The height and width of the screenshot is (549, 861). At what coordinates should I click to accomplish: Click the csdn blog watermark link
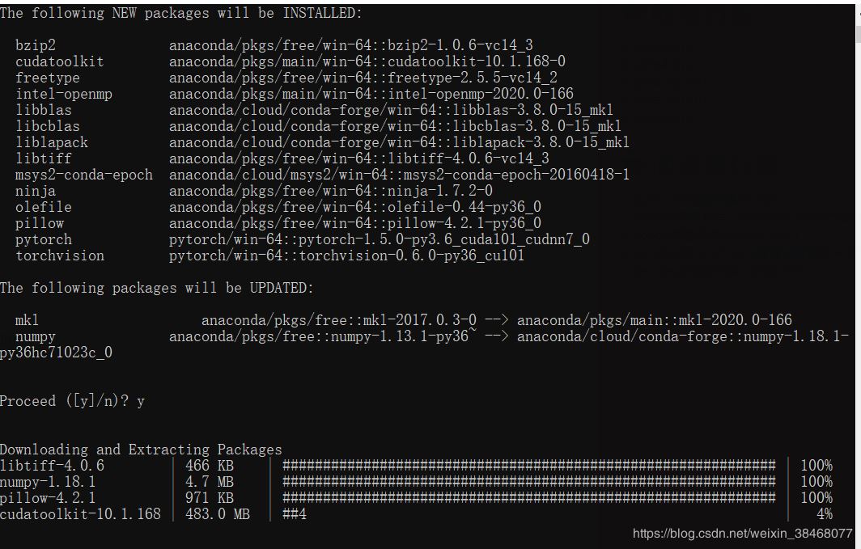point(742,533)
